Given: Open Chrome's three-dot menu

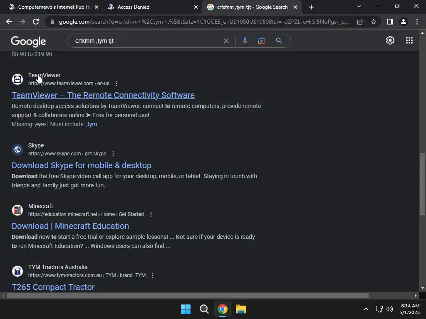Looking at the screenshot, I should (x=417, y=22).
